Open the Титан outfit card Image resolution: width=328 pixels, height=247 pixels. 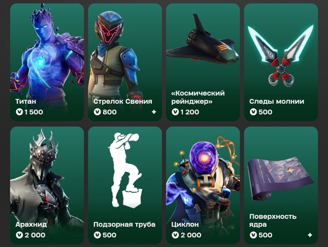pyautogui.click(x=47, y=62)
